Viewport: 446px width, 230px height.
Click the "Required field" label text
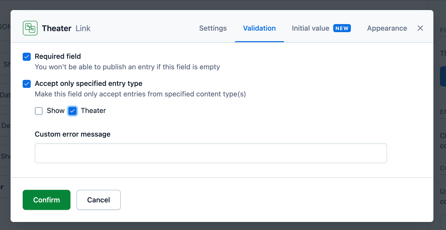(58, 56)
